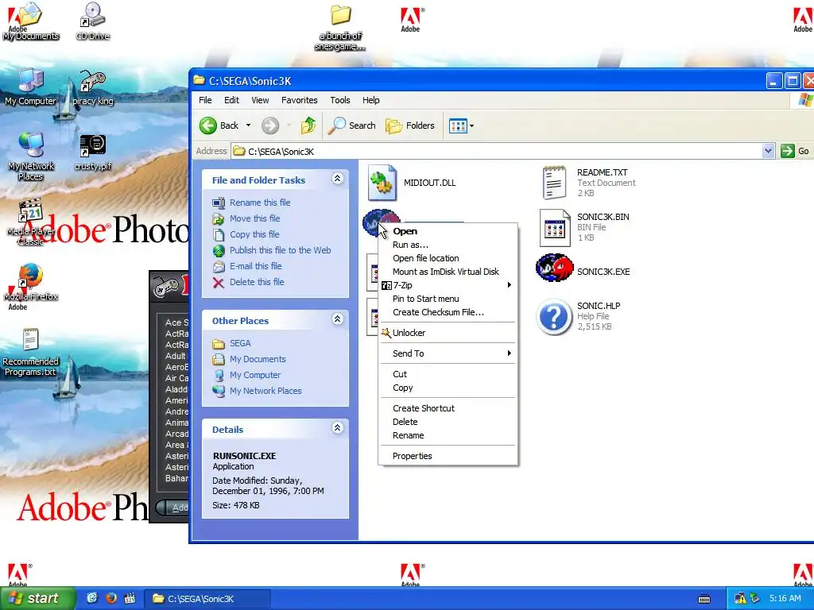The width and height of the screenshot is (814, 610).
Task: Go to My Network Places in Other Places
Action: click(266, 391)
